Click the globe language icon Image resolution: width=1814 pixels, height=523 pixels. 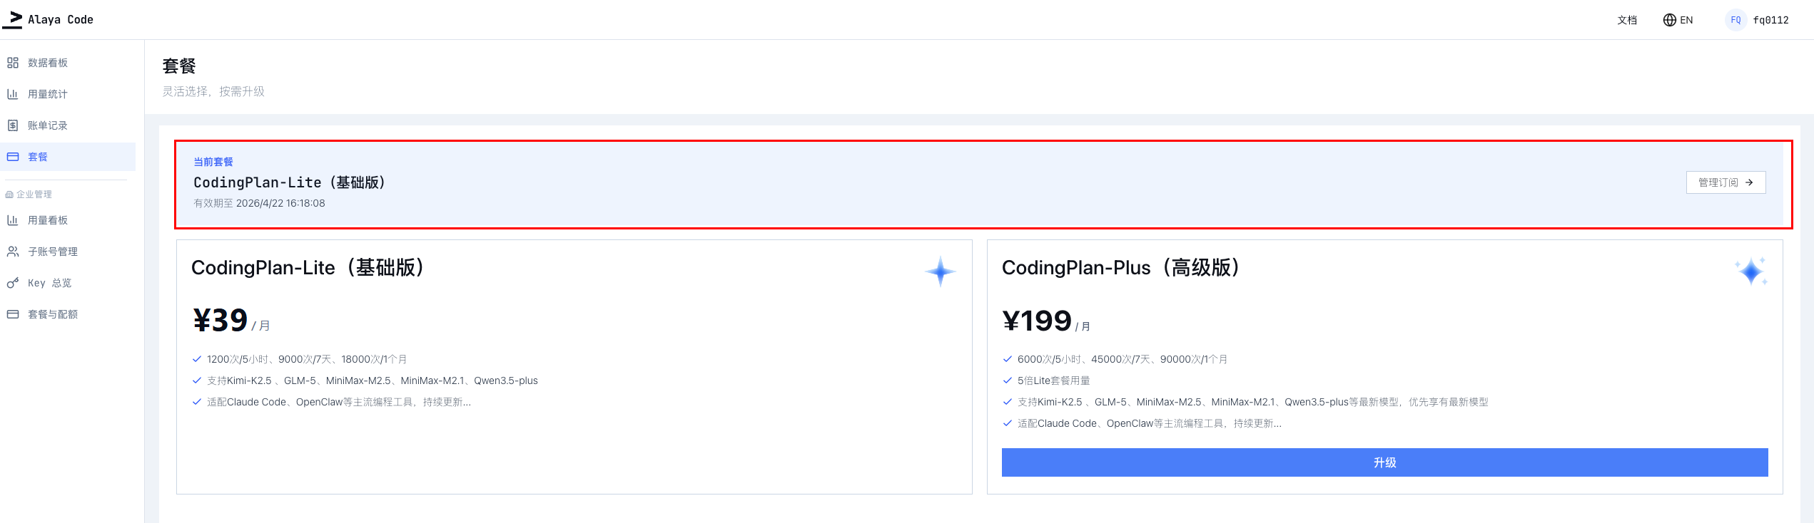click(x=1669, y=20)
